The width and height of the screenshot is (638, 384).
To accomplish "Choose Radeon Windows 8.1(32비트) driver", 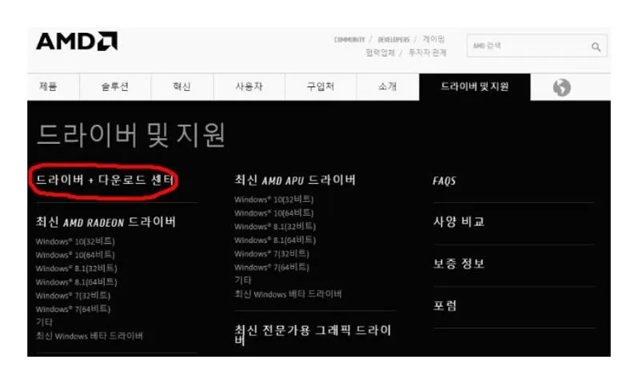I will point(77,268).
